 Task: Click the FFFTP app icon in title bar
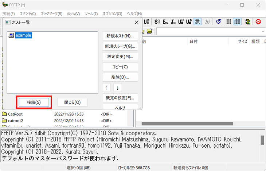pos(5,5)
